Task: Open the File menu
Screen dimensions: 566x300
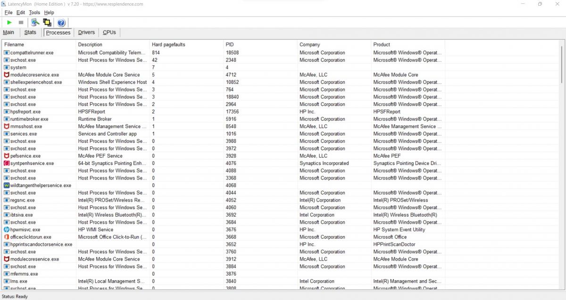Action: point(8,12)
